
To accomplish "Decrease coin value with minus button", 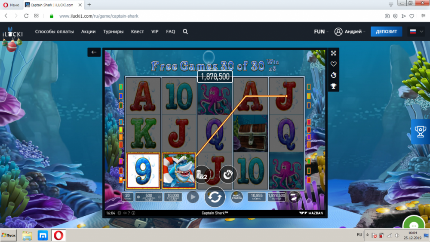I will click(138, 197).
